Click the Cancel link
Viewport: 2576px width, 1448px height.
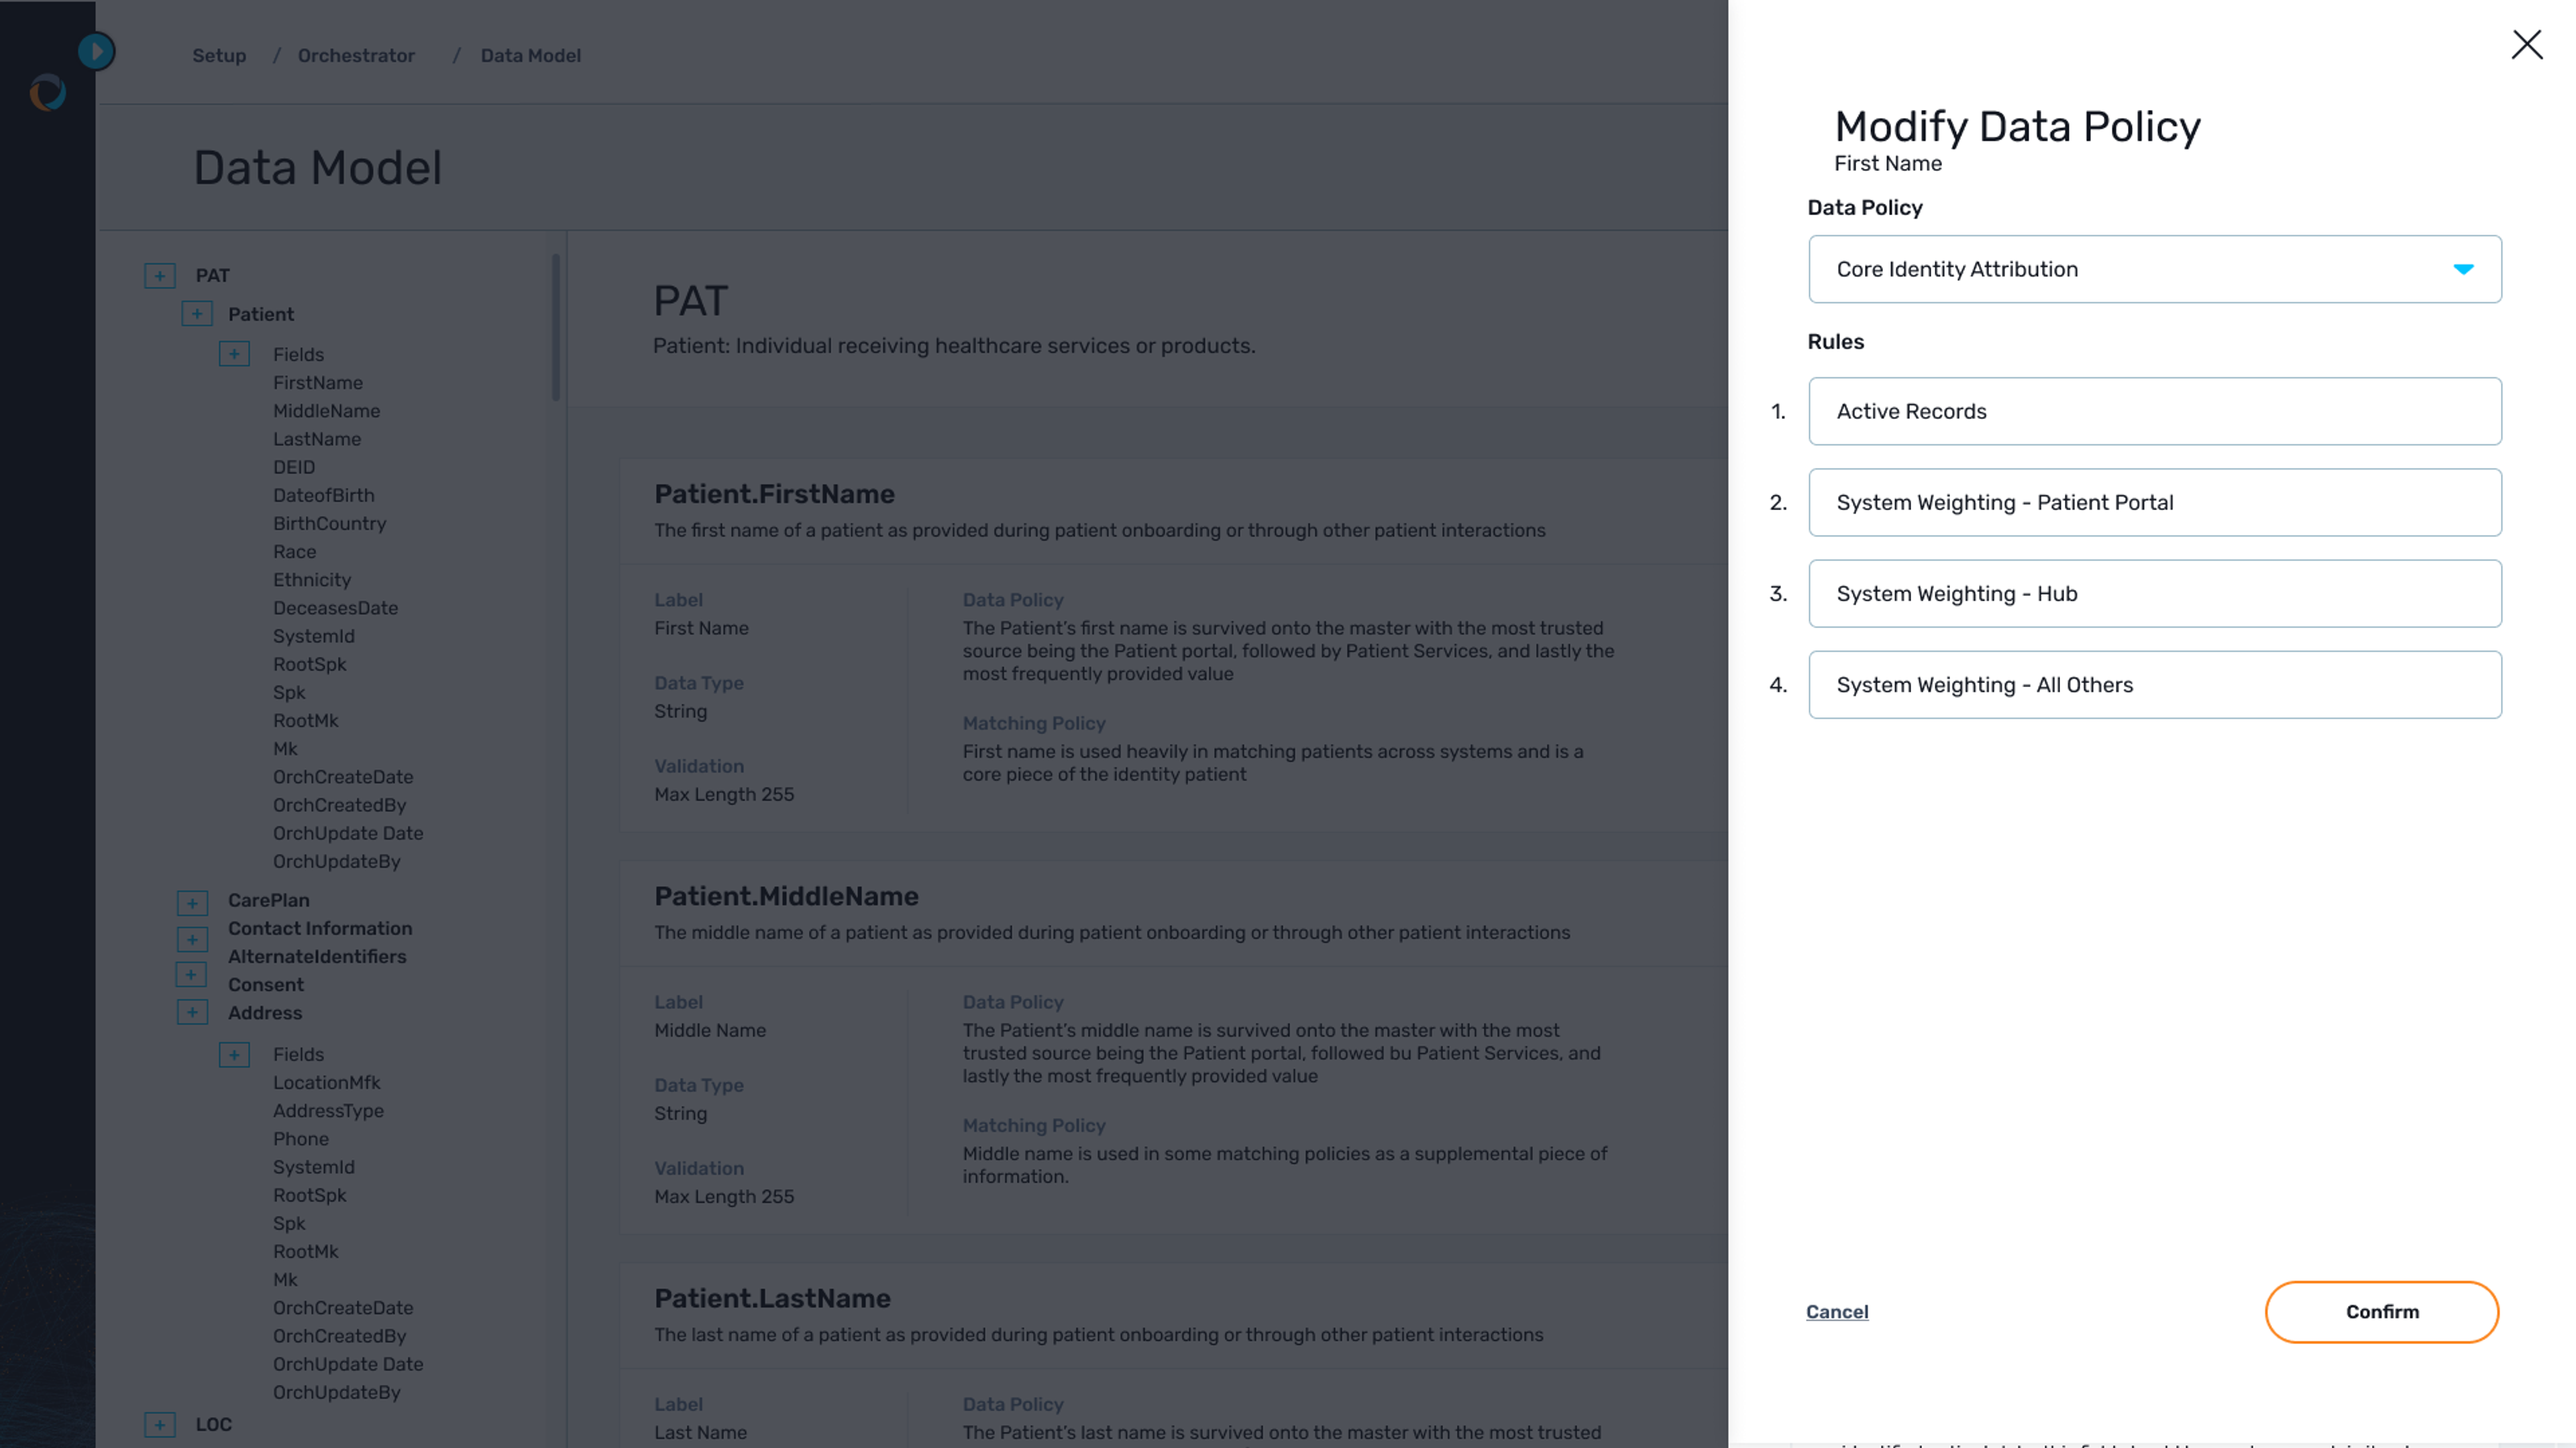point(1837,1310)
